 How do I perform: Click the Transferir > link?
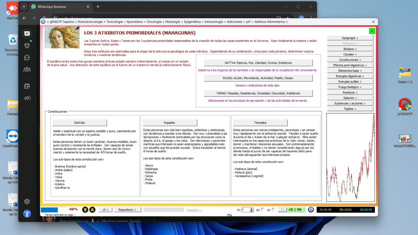tap(194, 210)
